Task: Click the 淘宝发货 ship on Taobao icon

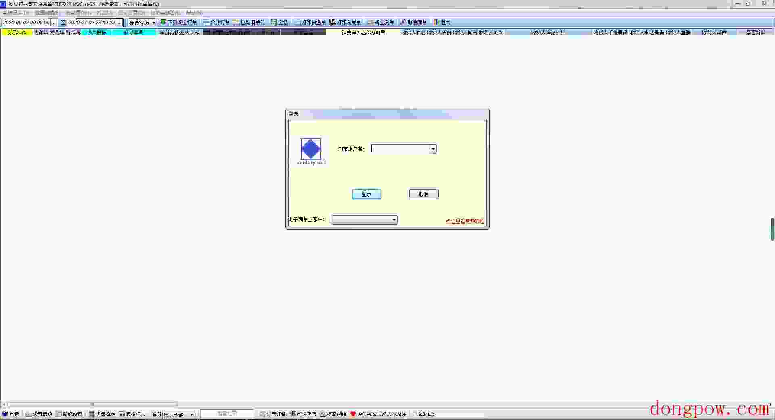Action: (x=370, y=23)
